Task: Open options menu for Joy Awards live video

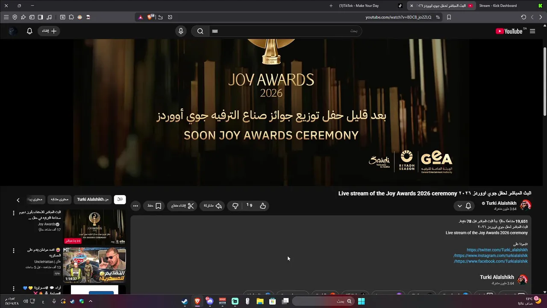Action: click(13, 213)
